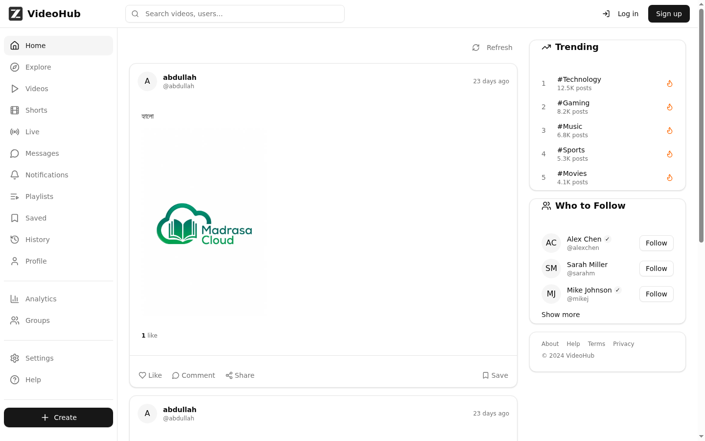This screenshot has height=441, width=705.
Task: Follow Alex Chen
Action: pos(656,243)
